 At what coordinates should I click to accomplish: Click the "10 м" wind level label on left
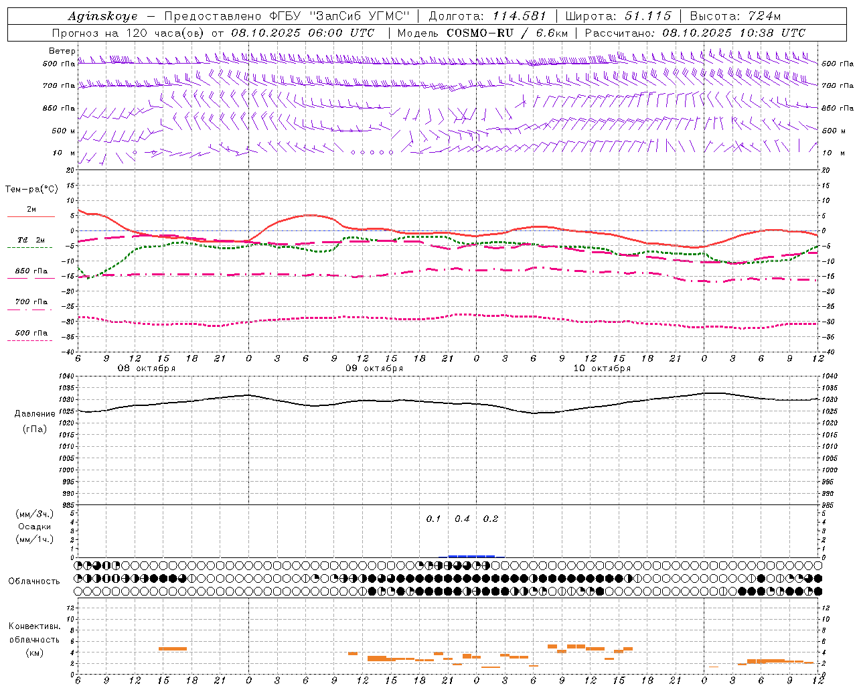pyautogui.click(x=64, y=153)
